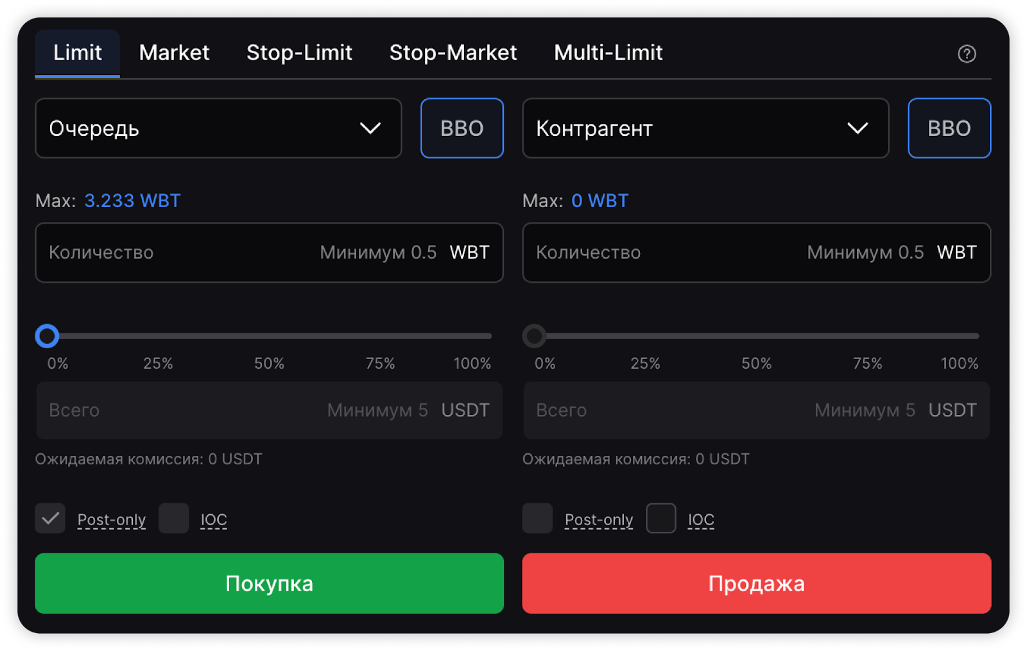
Task: Click the blue buy slider handle
Action: point(47,336)
